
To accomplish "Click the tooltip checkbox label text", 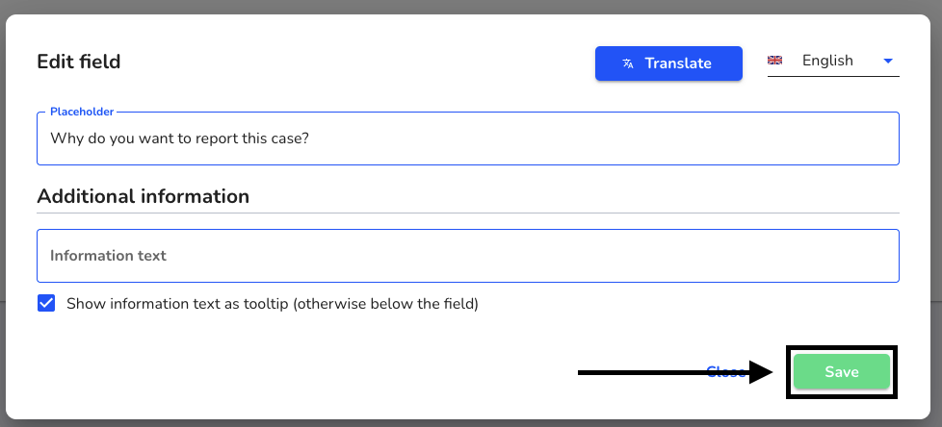I will tap(273, 304).
